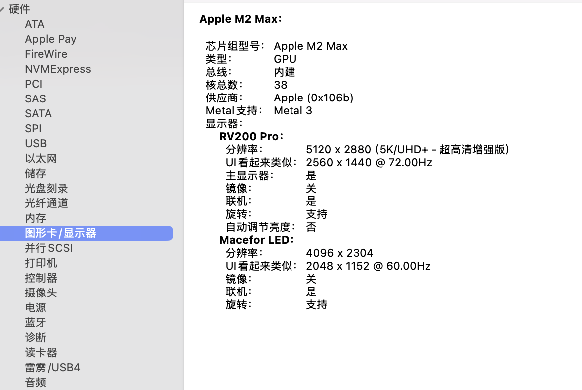Open the NVMExpress sidebar entry
Viewport: 582px width, 390px height.
point(58,69)
